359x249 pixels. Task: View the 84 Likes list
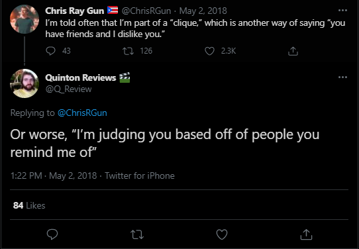[29, 205]
